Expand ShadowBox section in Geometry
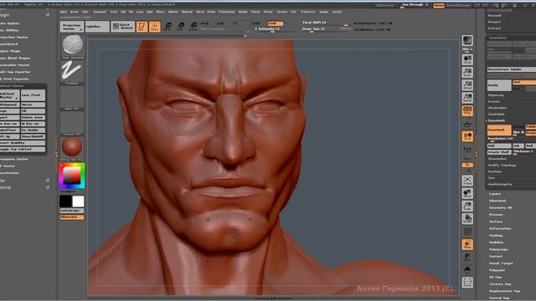 [x=497, y=108]
